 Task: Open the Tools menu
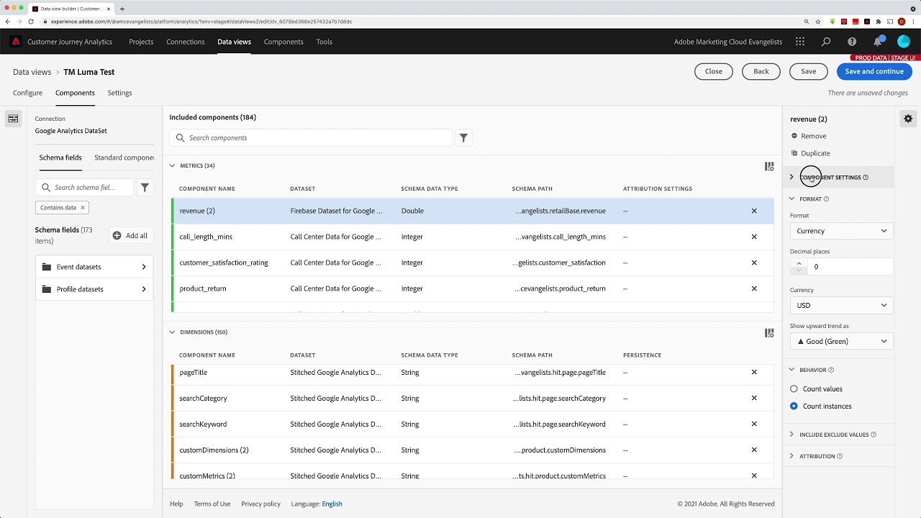click(x=325, y=42)
